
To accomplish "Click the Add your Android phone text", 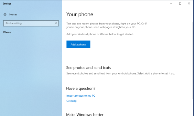I will (100, 34).
